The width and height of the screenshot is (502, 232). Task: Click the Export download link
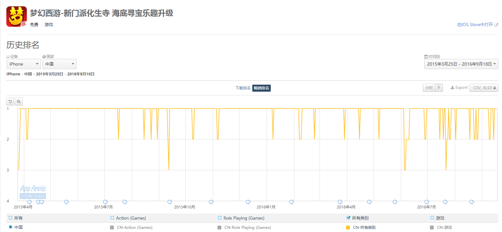459,88
